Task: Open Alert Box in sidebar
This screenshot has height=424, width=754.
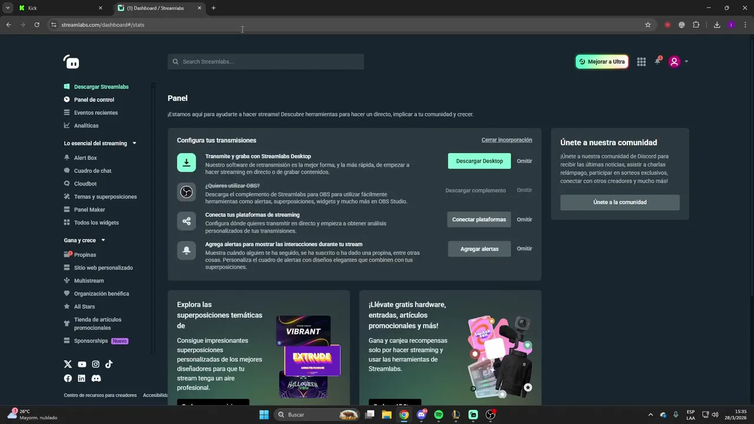Action: pos(80,158)
